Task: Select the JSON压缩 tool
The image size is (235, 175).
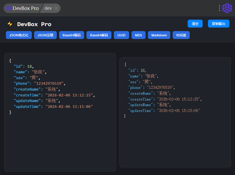Action: 45,35
